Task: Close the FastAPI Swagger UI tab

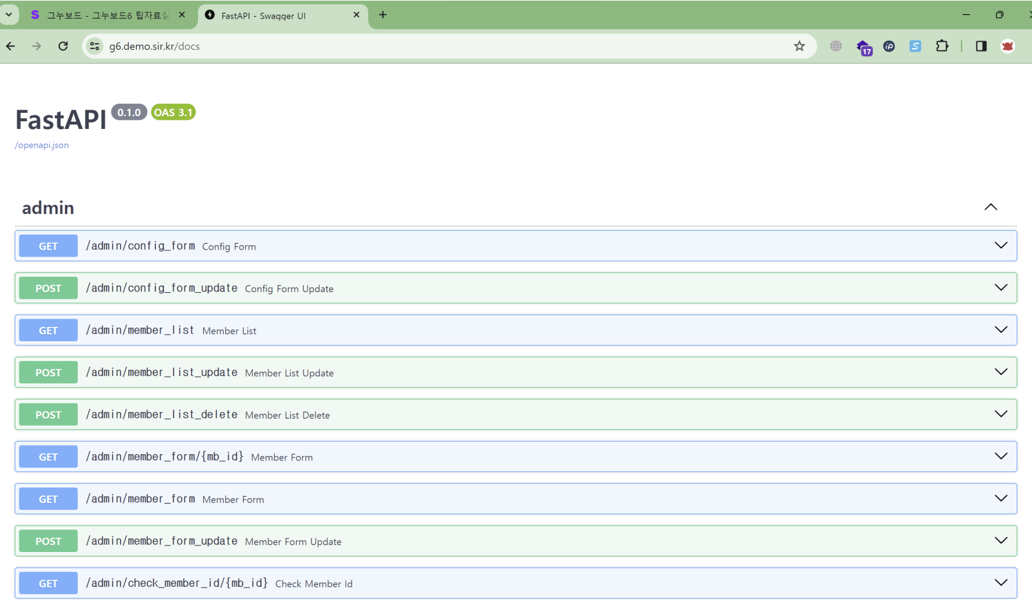Action: coord(356,15)
